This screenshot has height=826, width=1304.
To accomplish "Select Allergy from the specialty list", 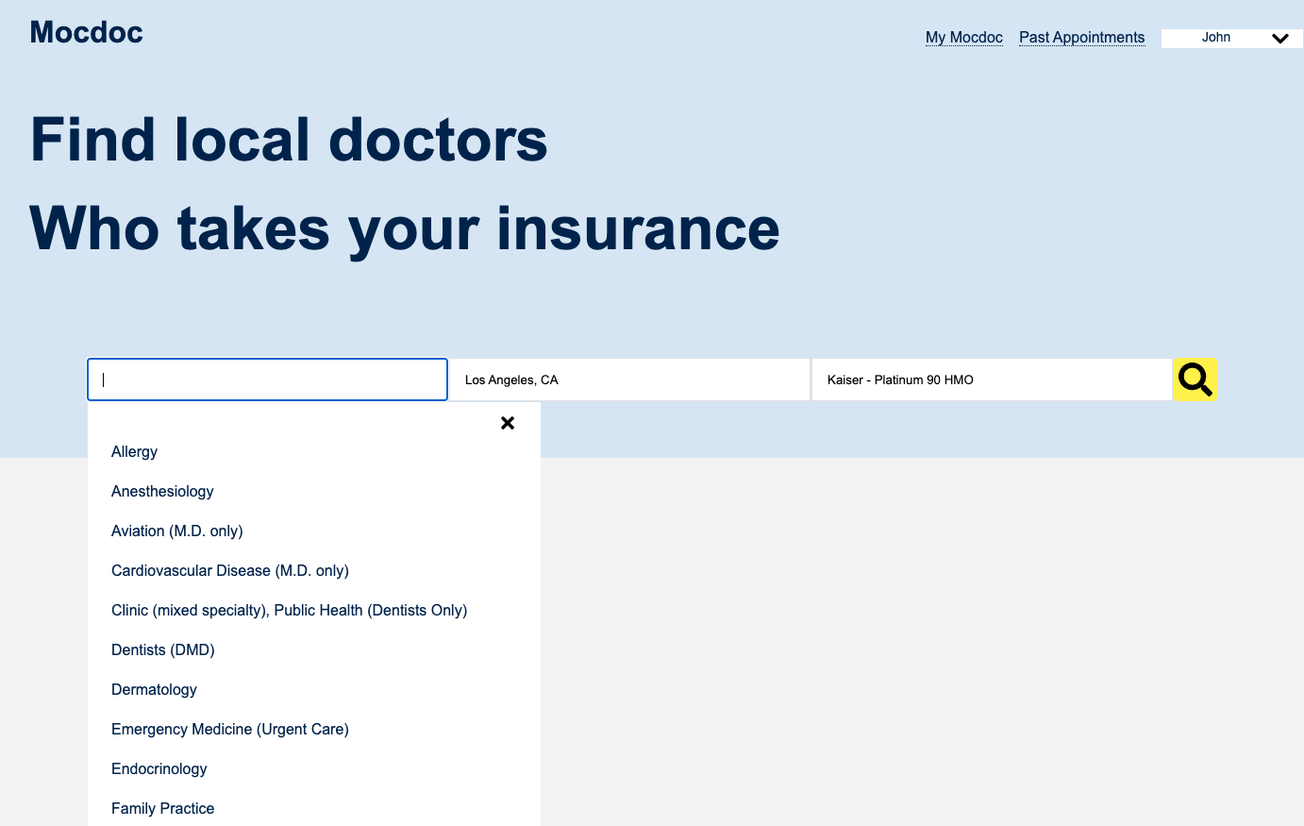I will pyautogui.click(x=134, y=452).
